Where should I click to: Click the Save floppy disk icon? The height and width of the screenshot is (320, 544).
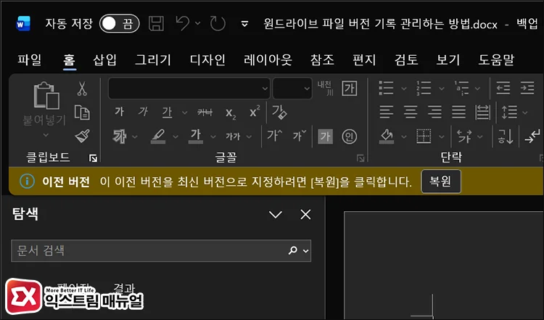pyautogui.click(x=156, y=24)
